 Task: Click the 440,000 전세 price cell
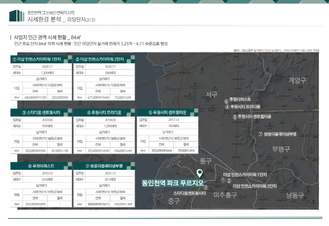[35, 96]
